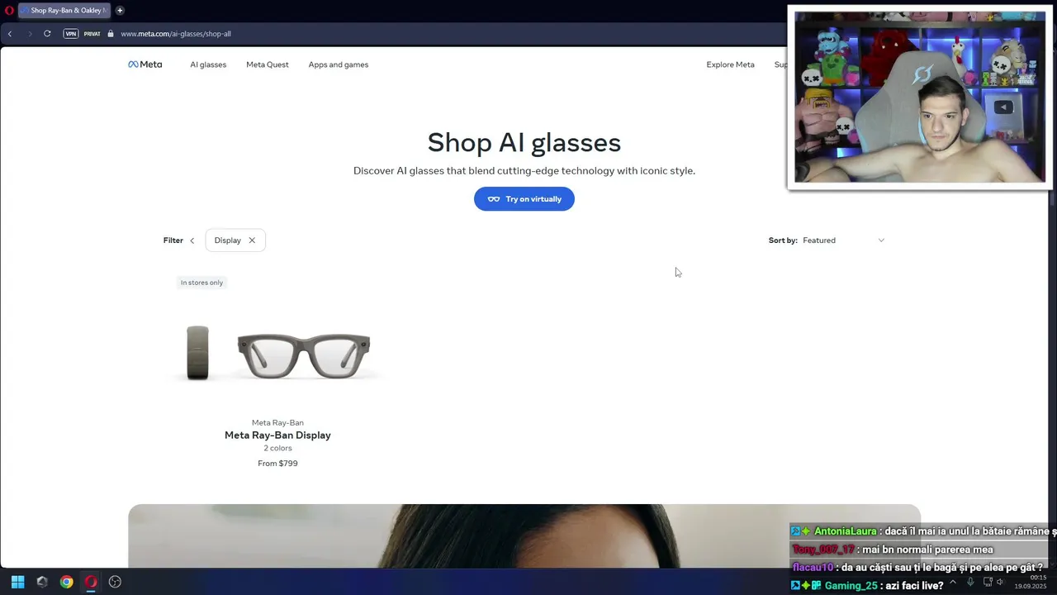This screenshot has height=595, width=1057.
Task: Open the Meta Ray-Ban Display product link
Action: pos(277,436)
